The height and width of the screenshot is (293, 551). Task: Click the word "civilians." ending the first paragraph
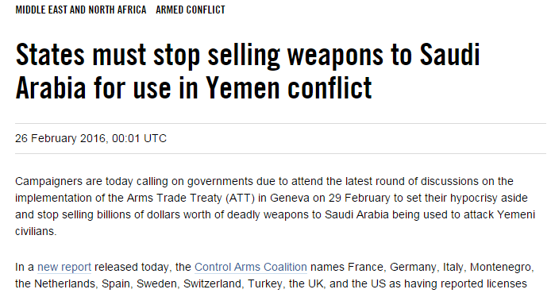(x=36, y=232)
